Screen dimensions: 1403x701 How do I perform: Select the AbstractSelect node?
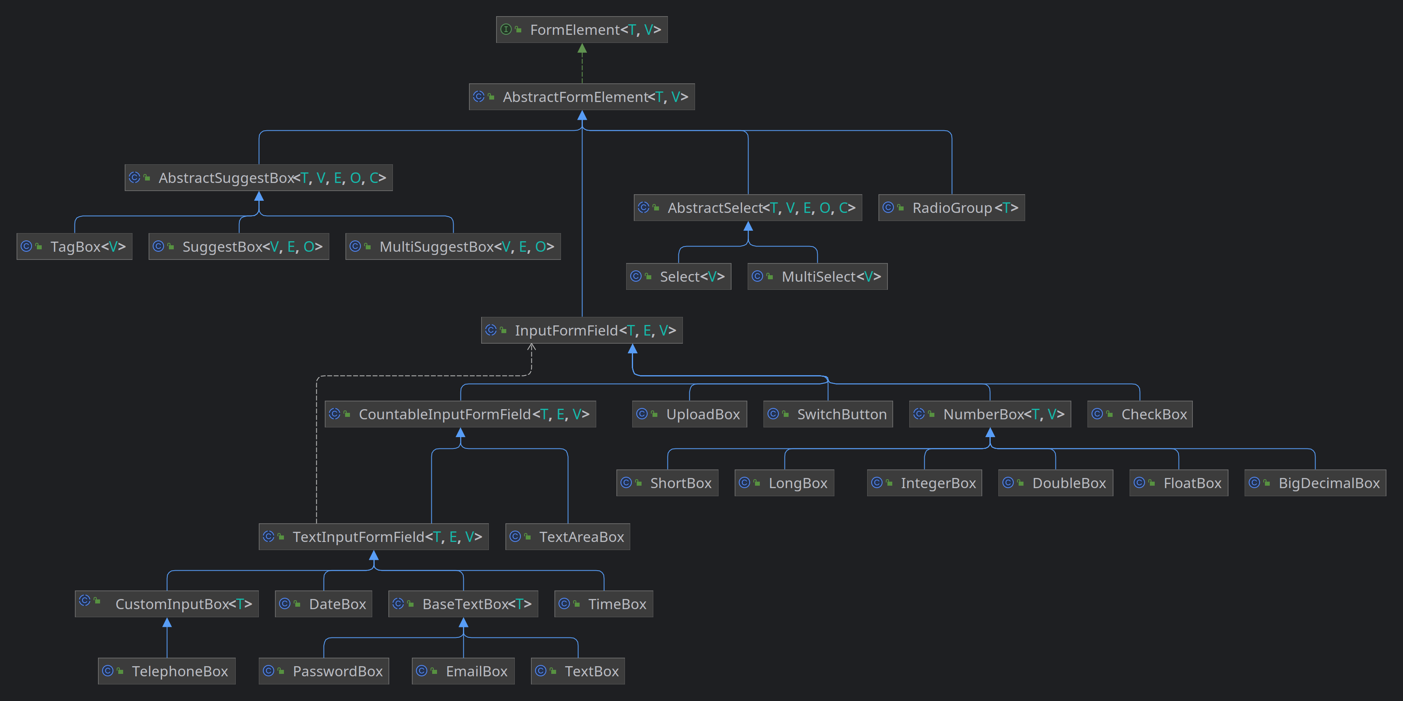point(748,207)
